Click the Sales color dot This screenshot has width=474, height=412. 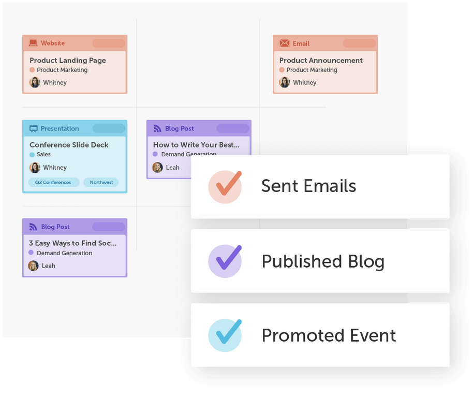pyautogui.click(x=32, y=155)
